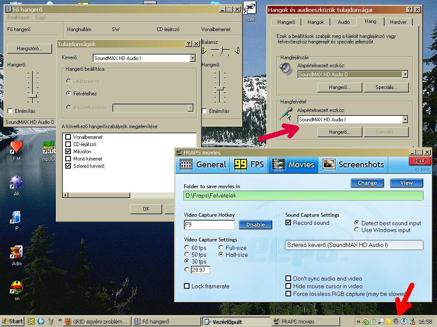Open the Windows Start menu
This screenshot has height=327, width=437.
tap(12, 321)
